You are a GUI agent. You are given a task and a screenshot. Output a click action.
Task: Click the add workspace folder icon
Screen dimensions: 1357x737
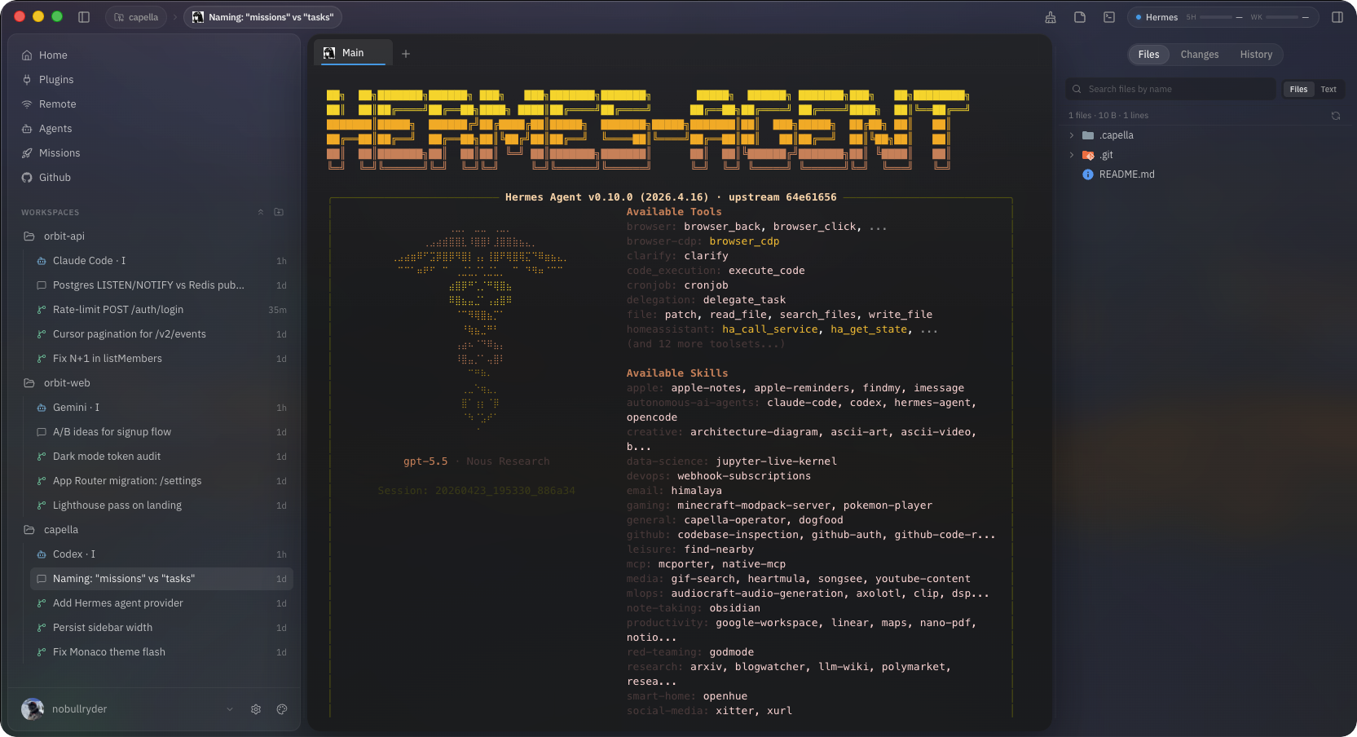point(279,212)
